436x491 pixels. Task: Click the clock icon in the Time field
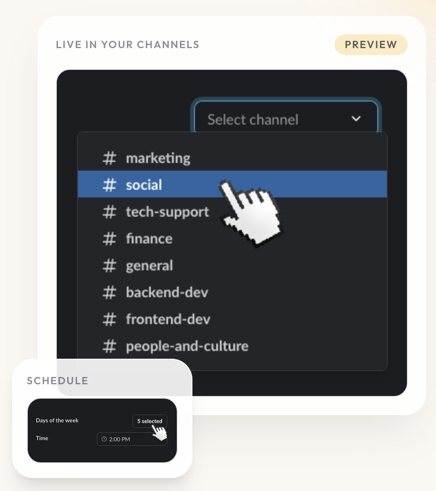[x=104, y=439]
